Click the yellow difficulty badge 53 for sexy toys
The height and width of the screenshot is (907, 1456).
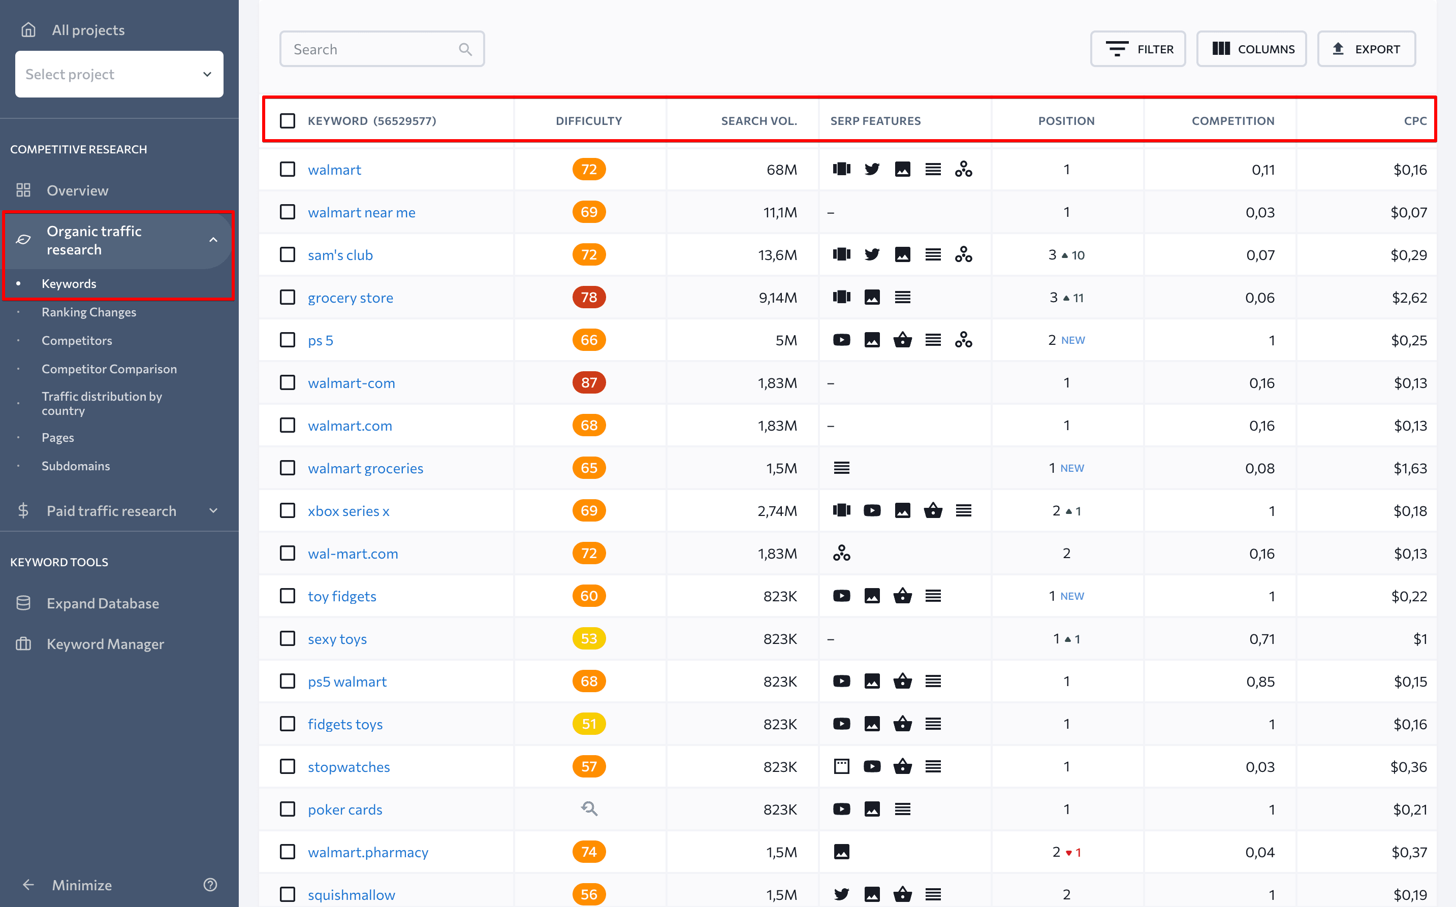point(589,638)
